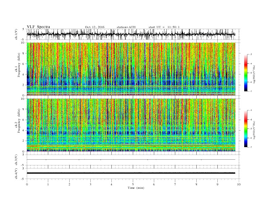Click the "Time (min)" x-axis title
The height and width of the screenshot is (207, 269).
tap(136, 188)
